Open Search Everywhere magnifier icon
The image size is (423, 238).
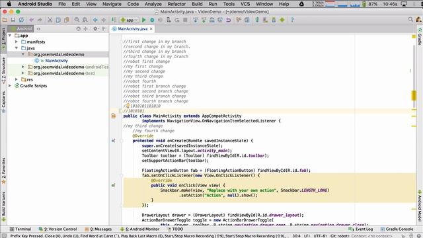pos(410,19)
